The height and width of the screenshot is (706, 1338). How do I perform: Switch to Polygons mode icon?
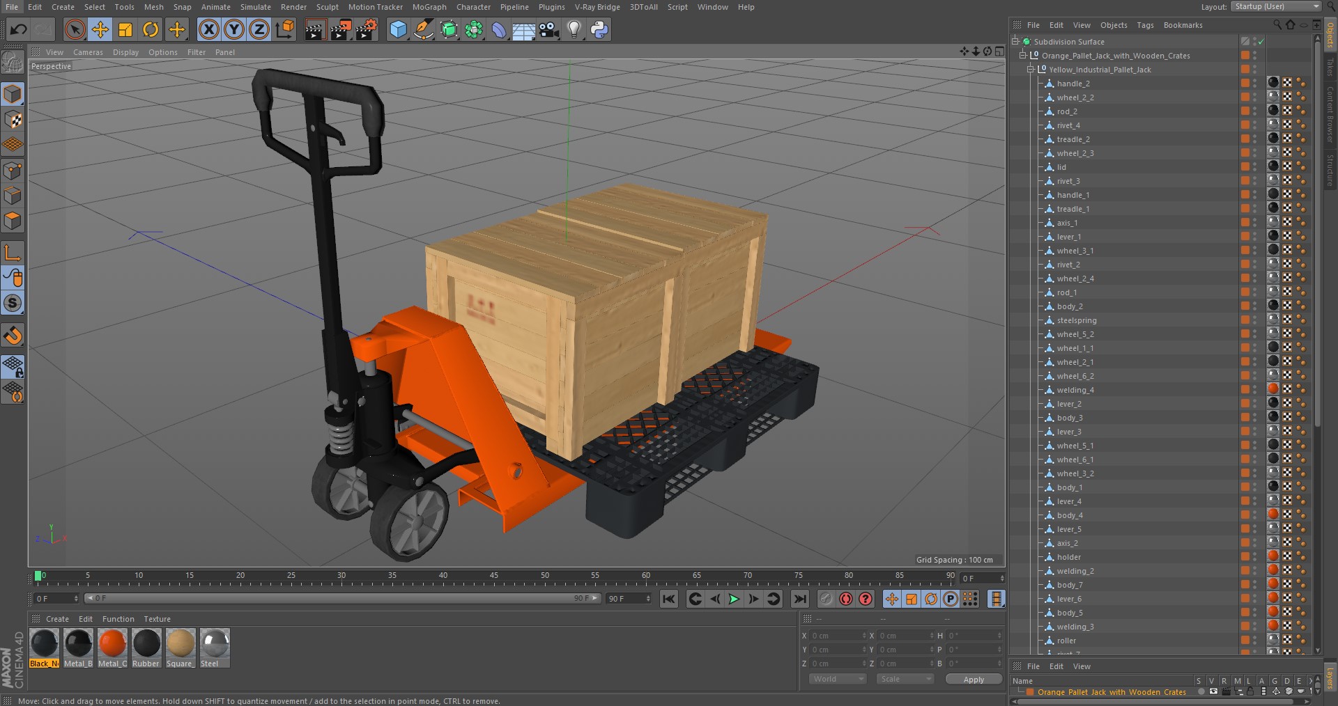13,221
